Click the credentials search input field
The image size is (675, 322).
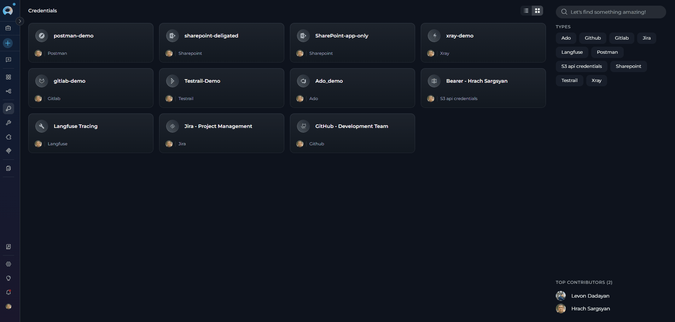(613, 12)
